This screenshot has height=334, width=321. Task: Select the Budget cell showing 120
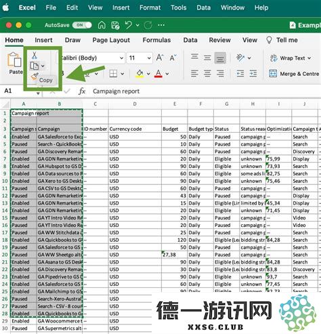pos(175,240)
